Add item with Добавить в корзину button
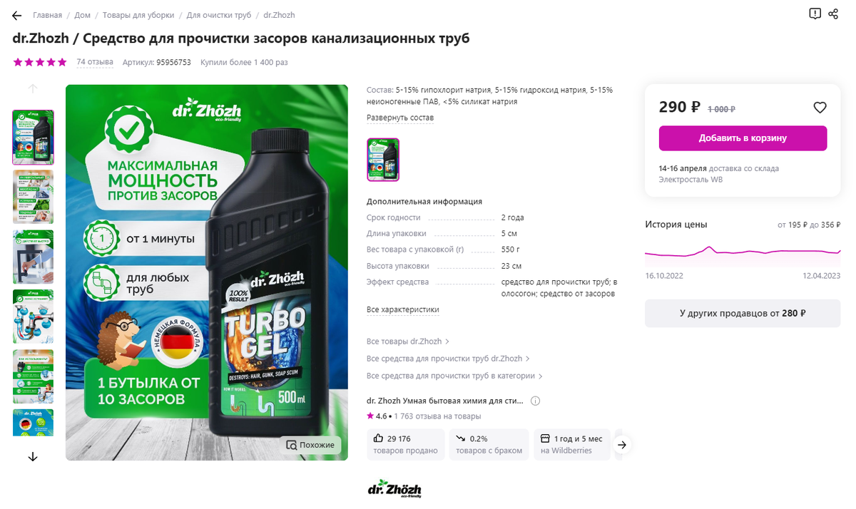856x509 pixels. [743, 138]
